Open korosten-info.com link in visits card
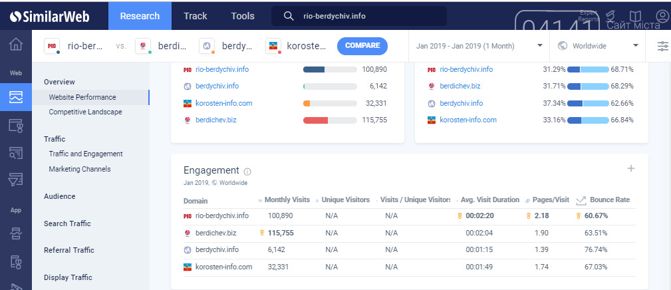 point(224,103)
